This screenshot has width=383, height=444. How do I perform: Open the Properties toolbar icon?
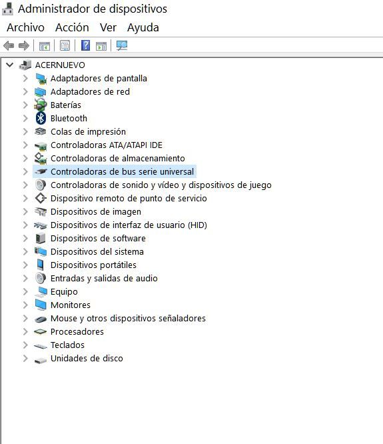(65, 45)
